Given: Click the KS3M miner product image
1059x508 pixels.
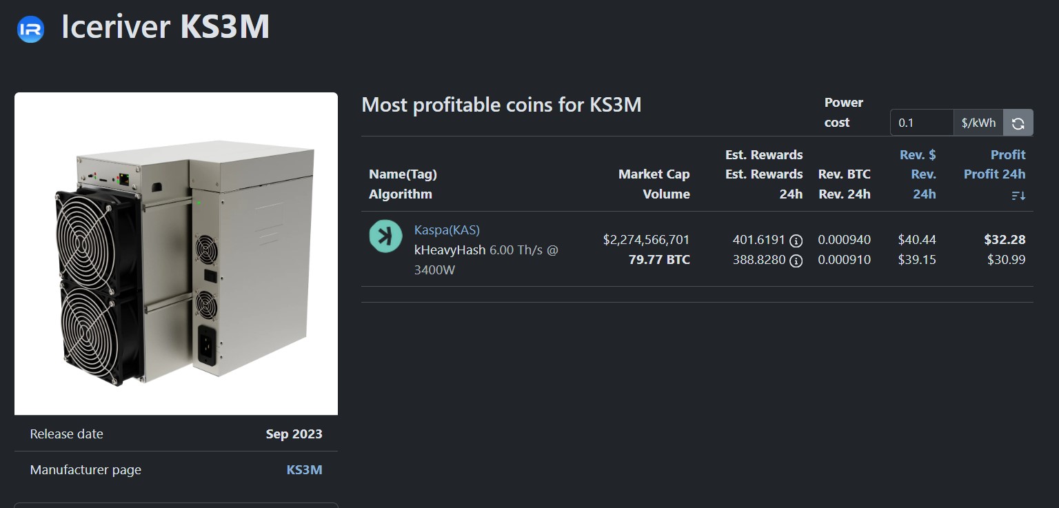Looking at the screenshot, I should [176, 254].
